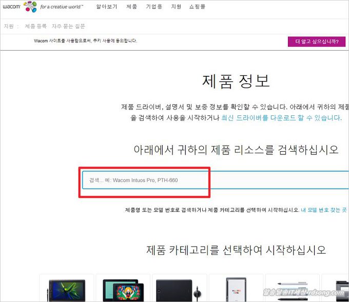349x302 pixels.
Task: Click the Wacom logo in the header
Action: [11, 7]
